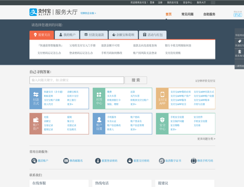This screenshot has width=244, height=187.
Task: Click 注册 in the top bar
Action: click(x=160, y=3)
